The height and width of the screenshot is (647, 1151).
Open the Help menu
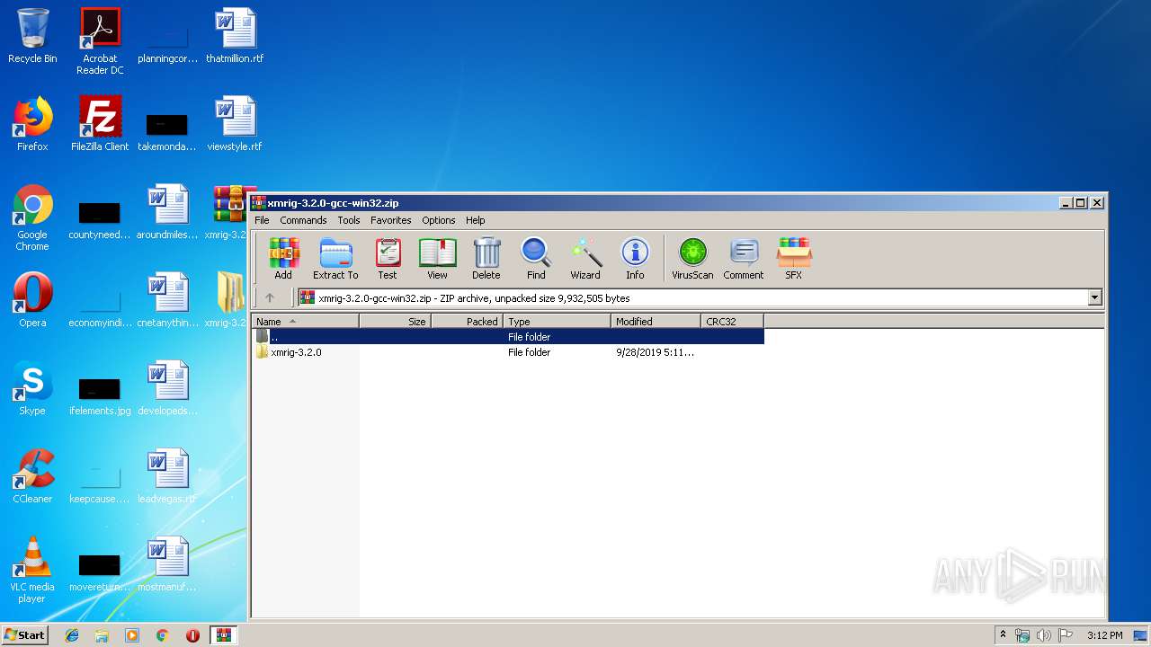pos(476,220)
